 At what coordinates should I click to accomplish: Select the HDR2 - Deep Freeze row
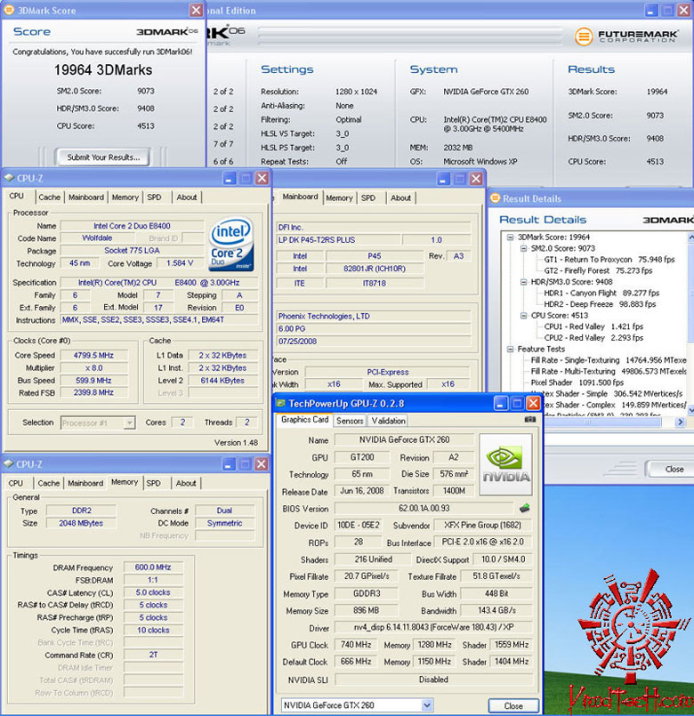point(600,304)
